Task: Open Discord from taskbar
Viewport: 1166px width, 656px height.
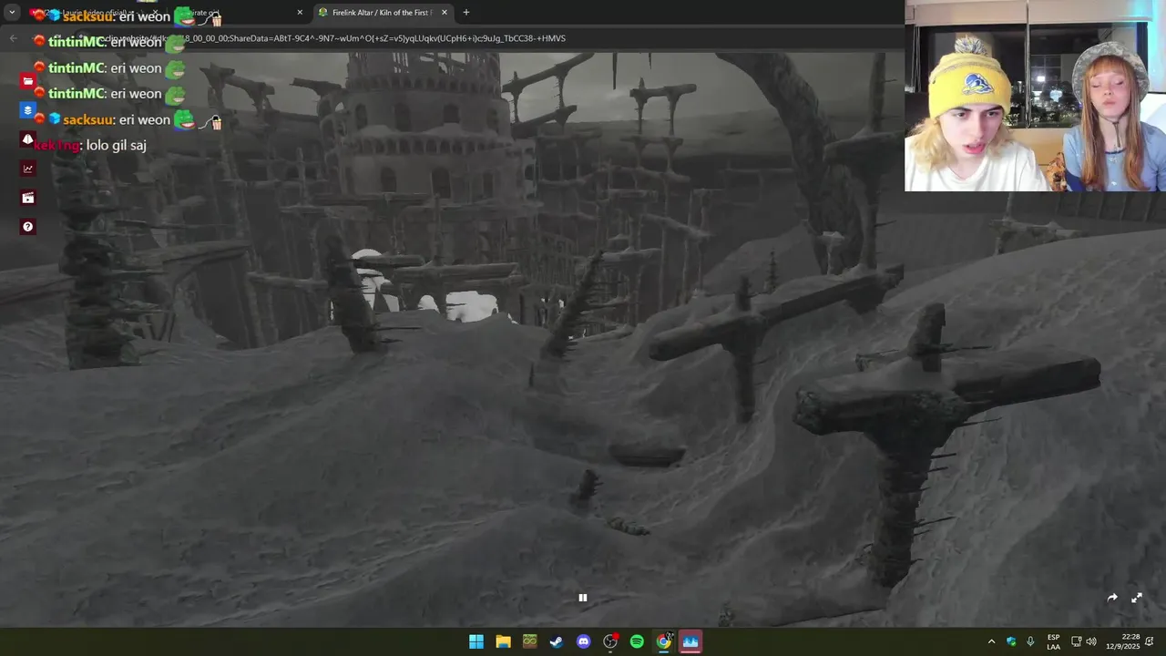Action: [x=583, y=641]
